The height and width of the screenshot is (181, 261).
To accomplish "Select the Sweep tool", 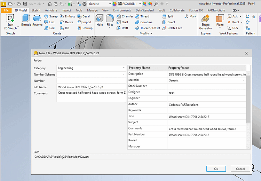I will pos(50,16).
